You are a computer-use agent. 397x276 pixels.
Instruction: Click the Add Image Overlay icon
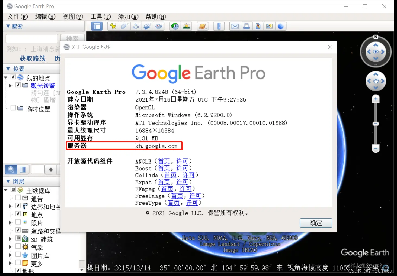[148, 26]
